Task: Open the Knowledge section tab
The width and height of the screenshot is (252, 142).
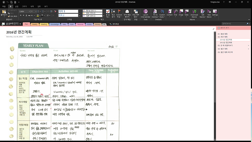Action: tap(55, 24)
